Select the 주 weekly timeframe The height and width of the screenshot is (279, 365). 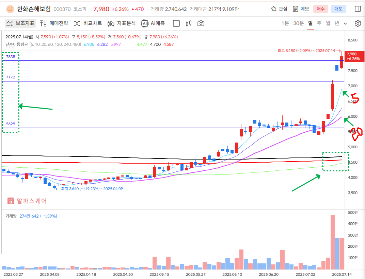tap(319, 23)
